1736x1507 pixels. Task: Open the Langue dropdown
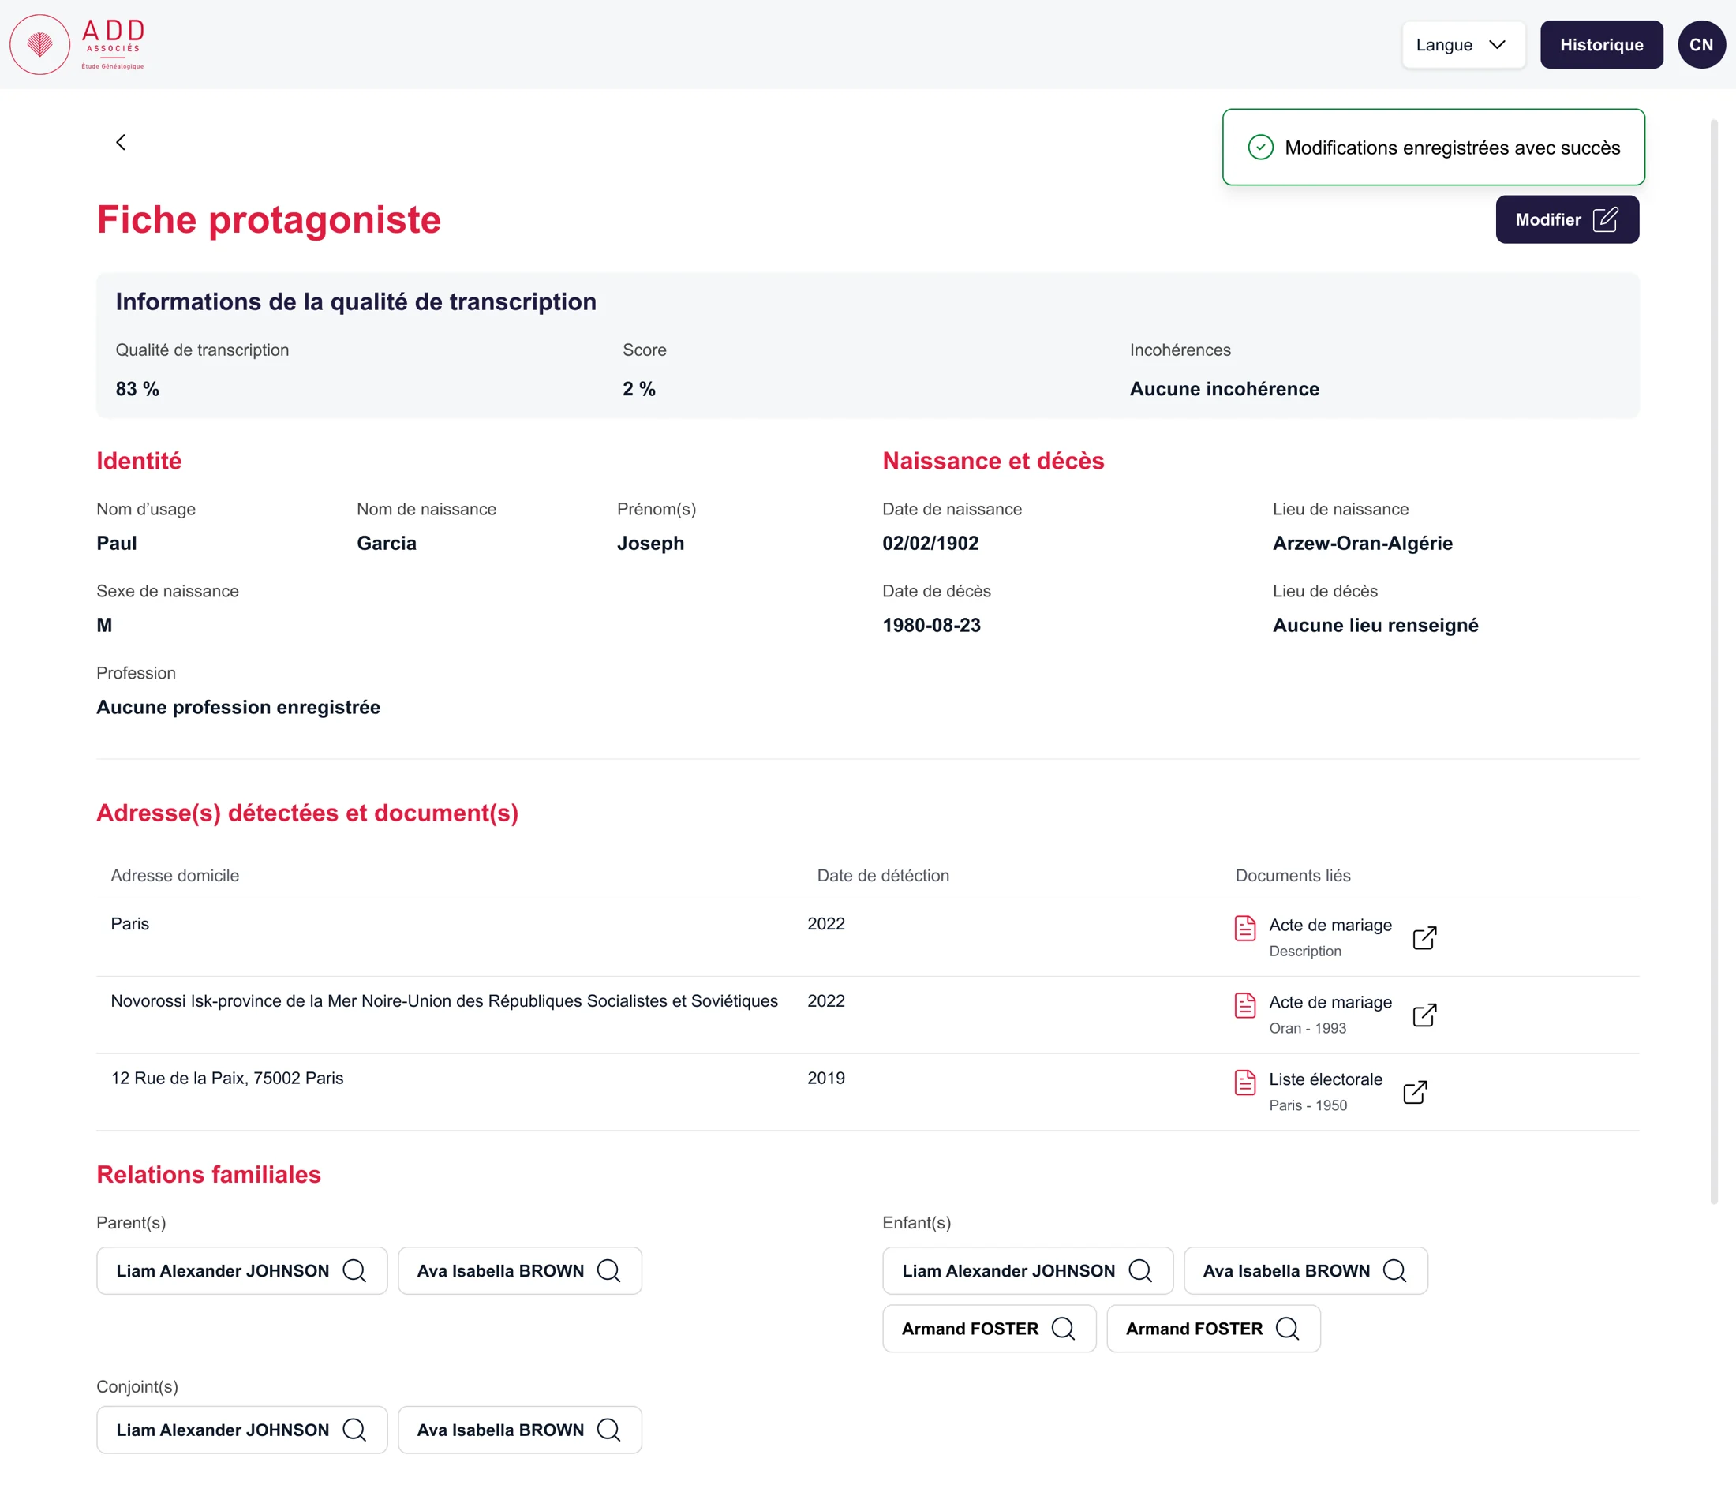[x=1463, y=44]
